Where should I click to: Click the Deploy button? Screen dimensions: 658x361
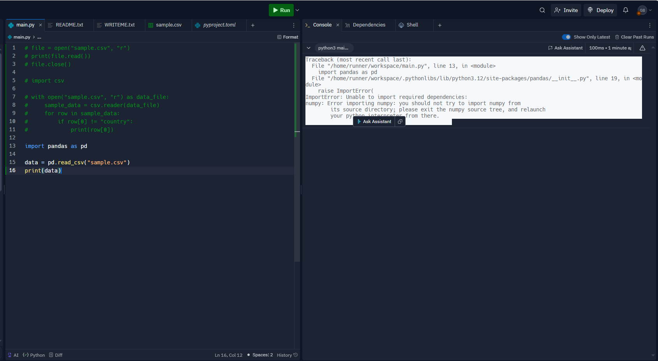point(600,10)
